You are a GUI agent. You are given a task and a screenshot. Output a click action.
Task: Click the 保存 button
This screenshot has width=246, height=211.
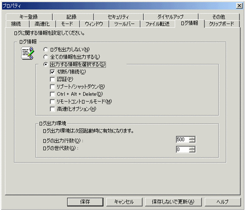85,202
